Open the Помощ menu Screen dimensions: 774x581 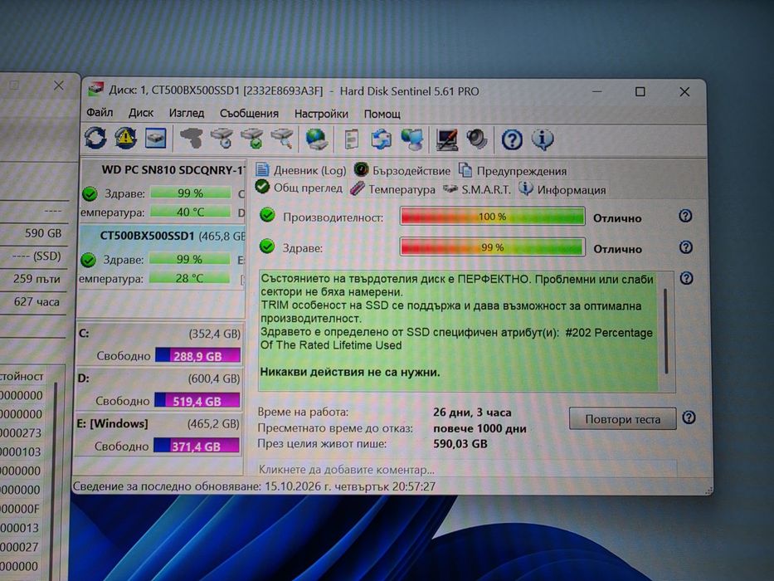(382, 115)
